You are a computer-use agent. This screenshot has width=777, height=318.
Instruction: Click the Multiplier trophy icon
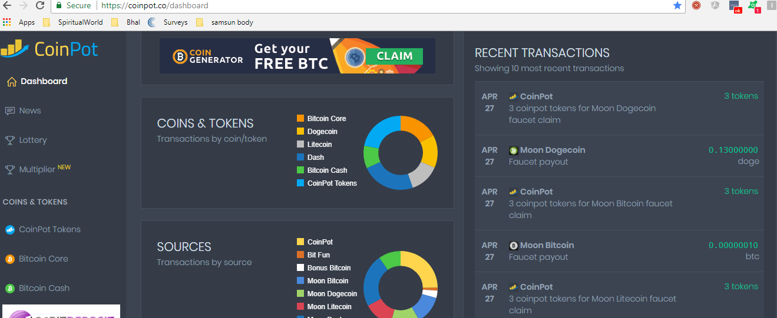[x=9, y=170]
